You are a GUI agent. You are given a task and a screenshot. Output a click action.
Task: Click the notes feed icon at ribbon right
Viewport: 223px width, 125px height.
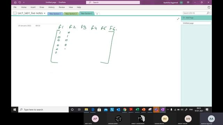click(209, 7)
